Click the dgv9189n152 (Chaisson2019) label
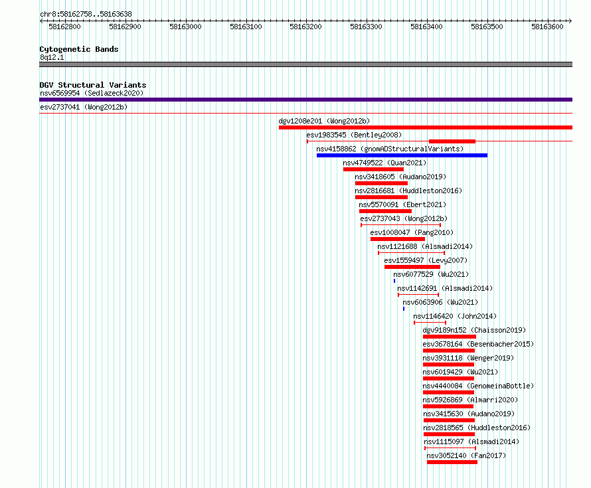The width and height of the screenshot is (591, 488). pos(474,330)
